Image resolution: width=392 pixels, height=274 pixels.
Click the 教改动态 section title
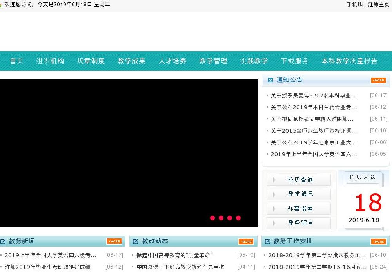point(155,241)
